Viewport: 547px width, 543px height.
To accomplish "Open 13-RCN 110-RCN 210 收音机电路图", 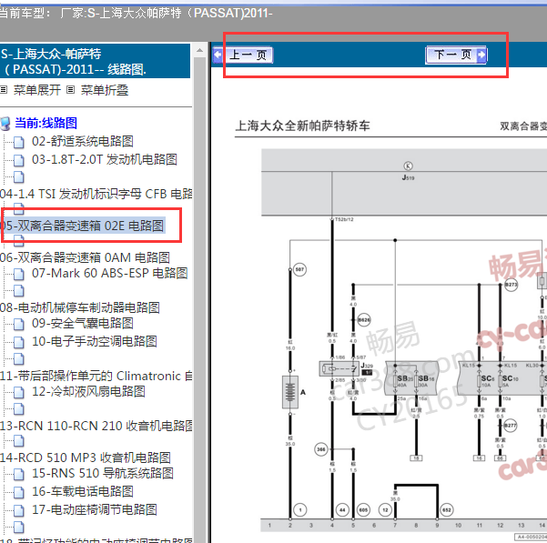I will point(96,426).
